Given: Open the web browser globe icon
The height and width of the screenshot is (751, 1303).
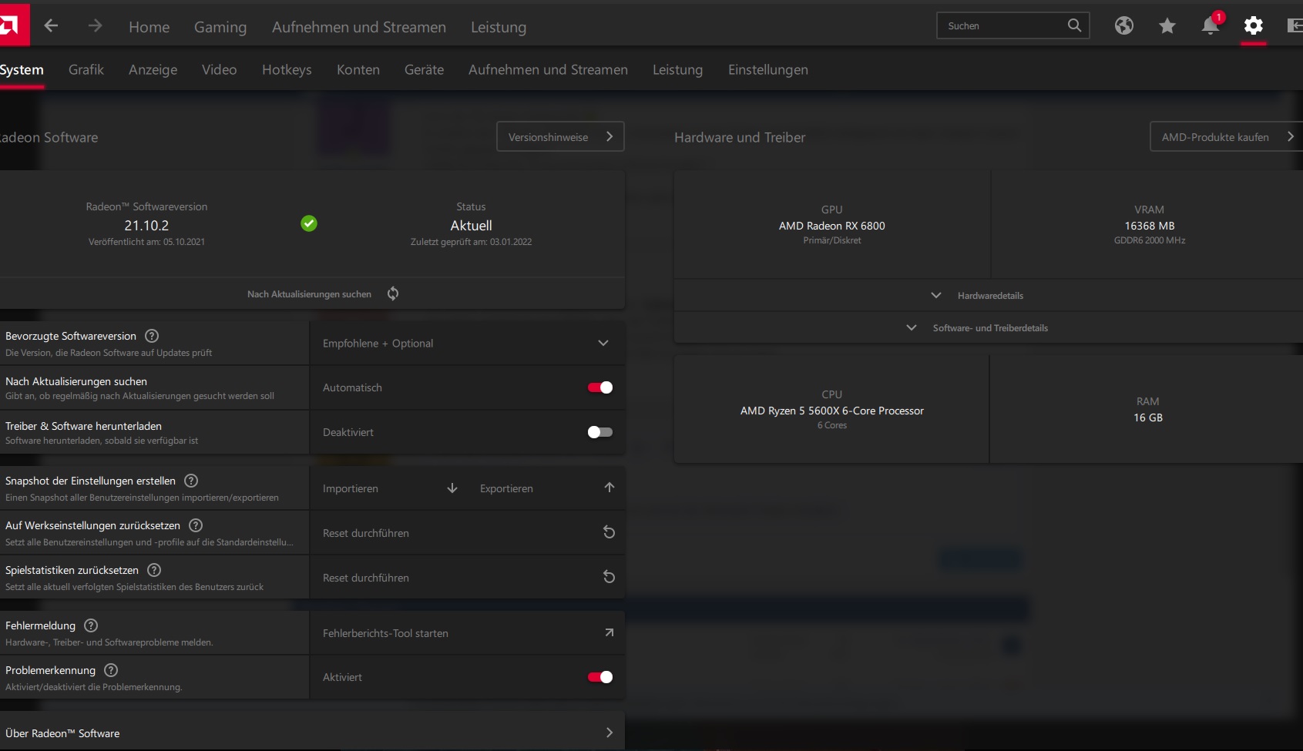Looking at the screenshot, I should click(x=1123, y=25).
